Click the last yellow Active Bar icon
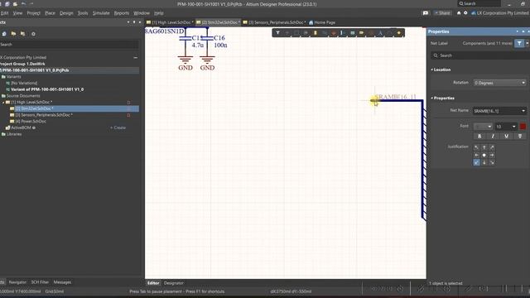Screen dimensions: 530x298 tap(399, 33)
